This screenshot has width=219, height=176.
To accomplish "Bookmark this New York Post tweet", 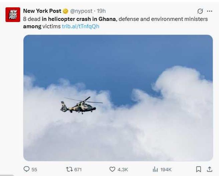I will 198,169.
